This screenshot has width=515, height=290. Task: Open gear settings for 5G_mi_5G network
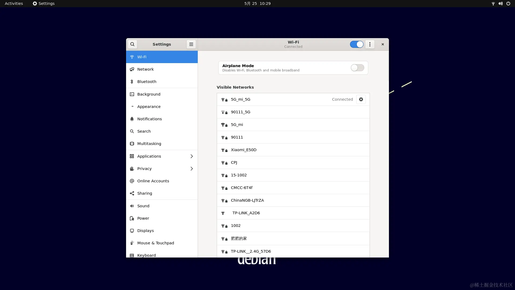coord(361,99)
